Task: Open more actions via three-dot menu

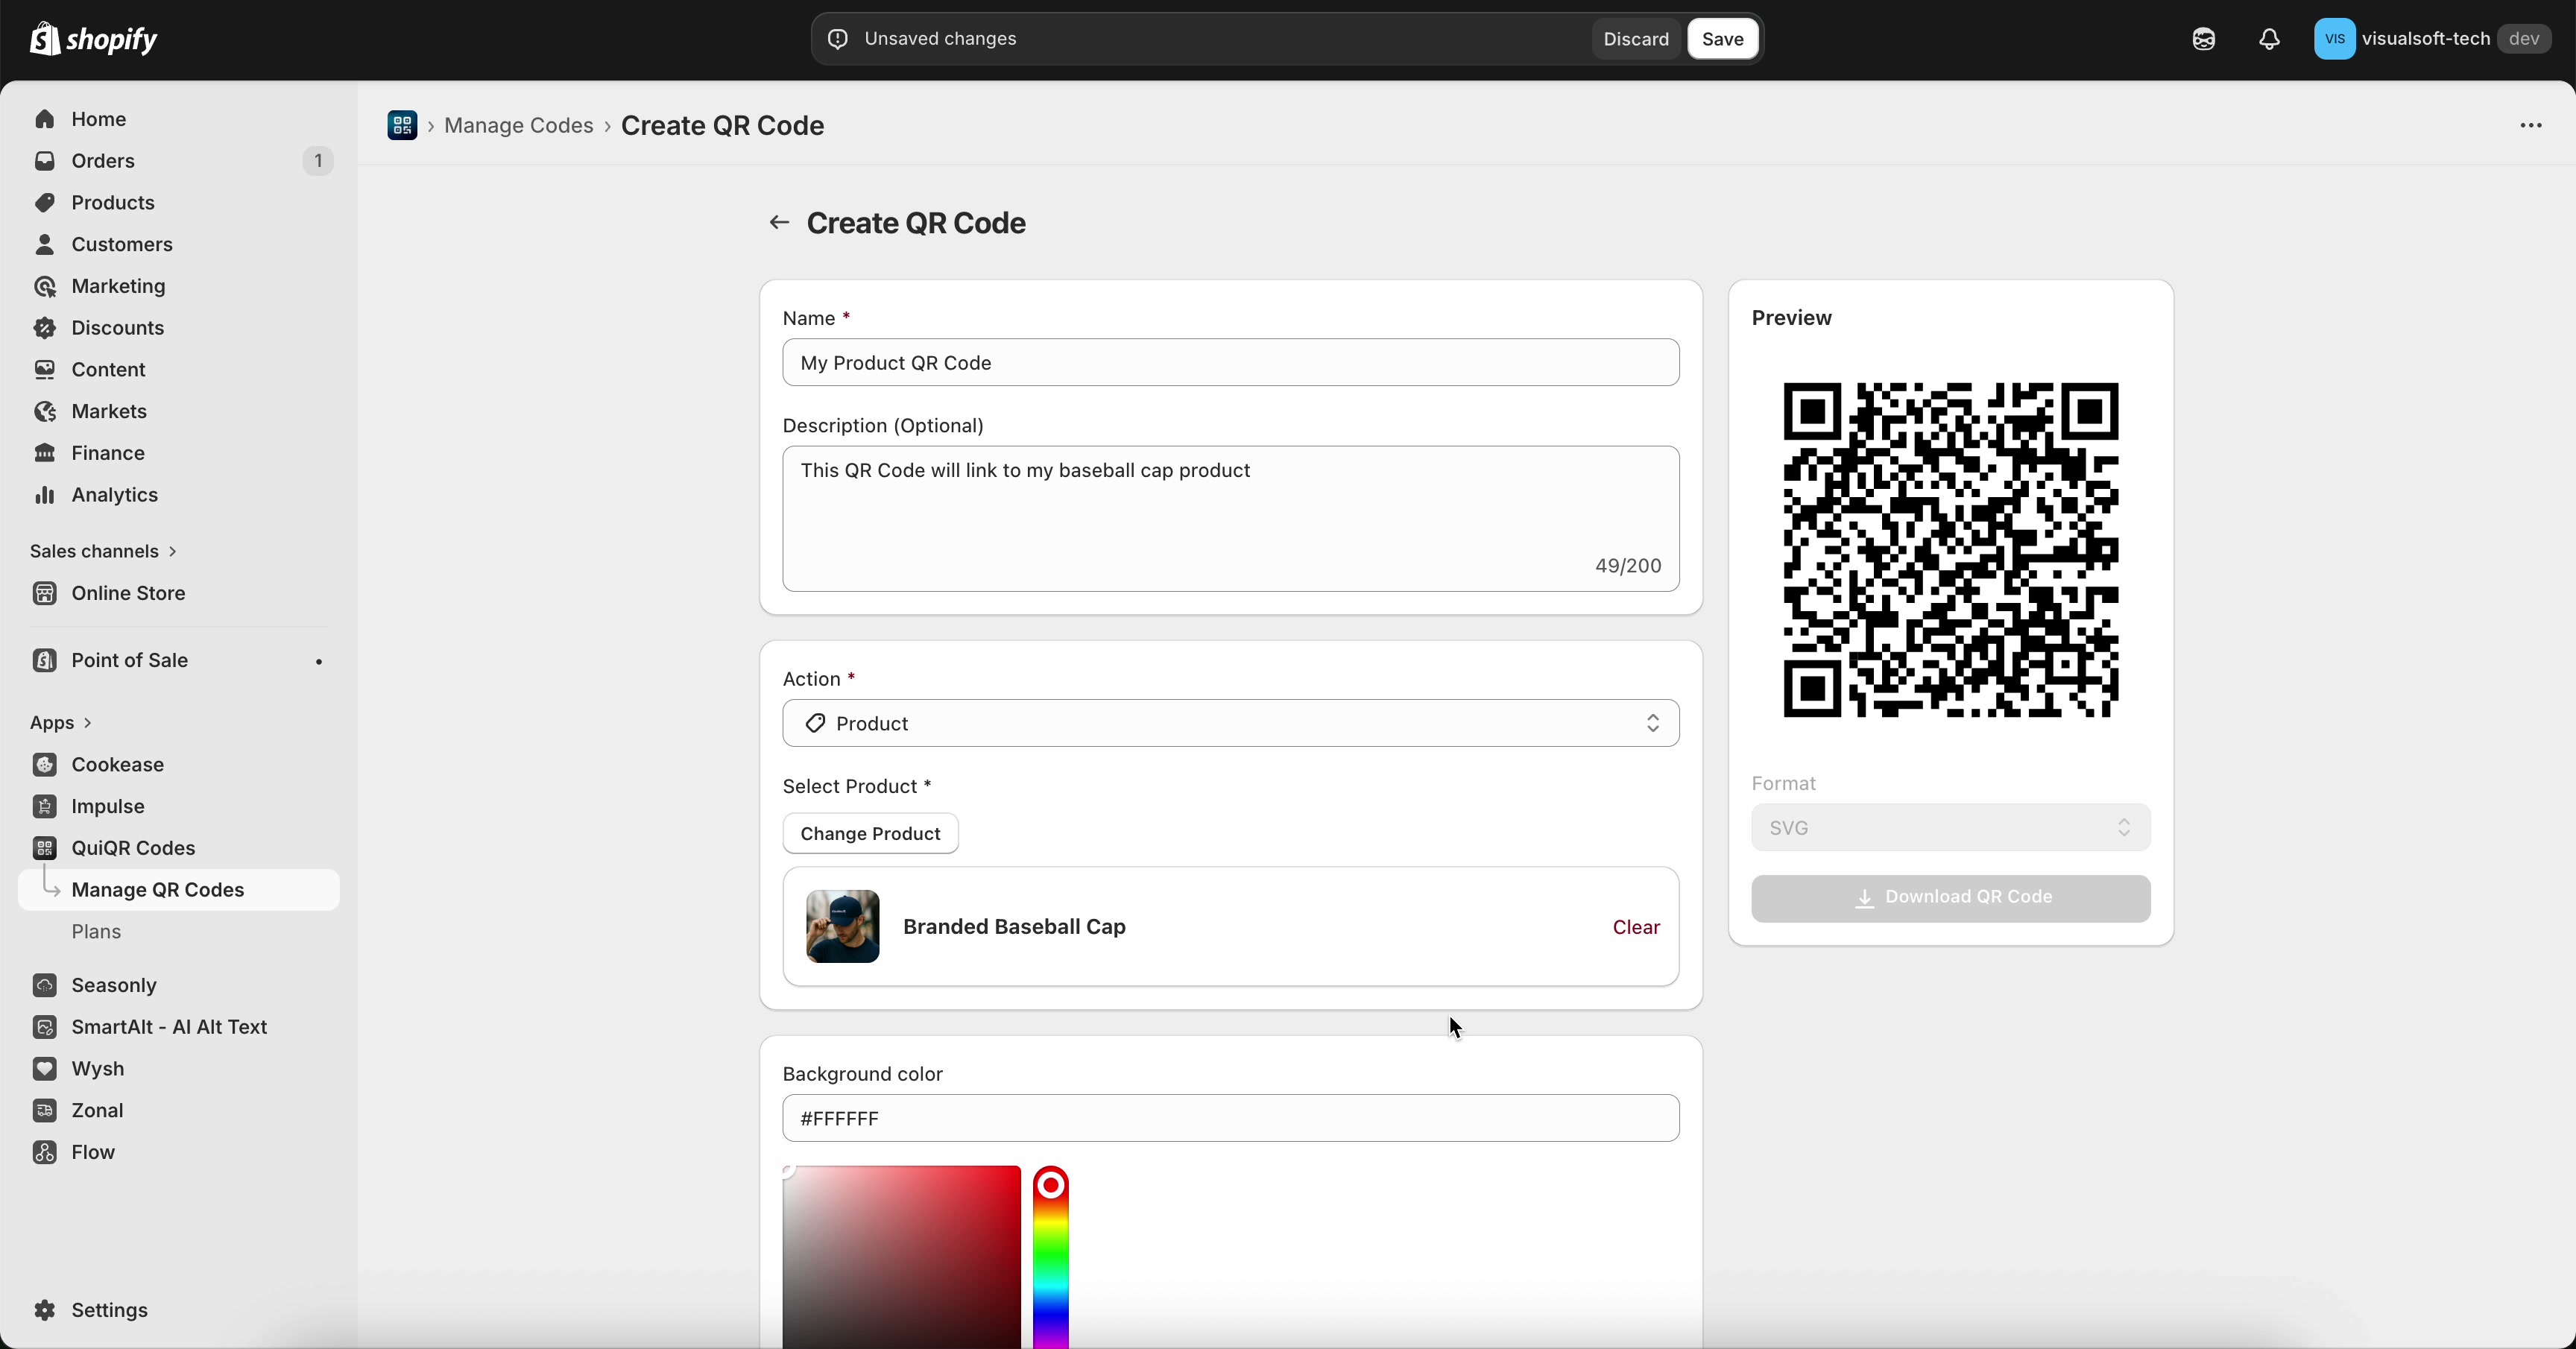Action: pos(2530,126)
